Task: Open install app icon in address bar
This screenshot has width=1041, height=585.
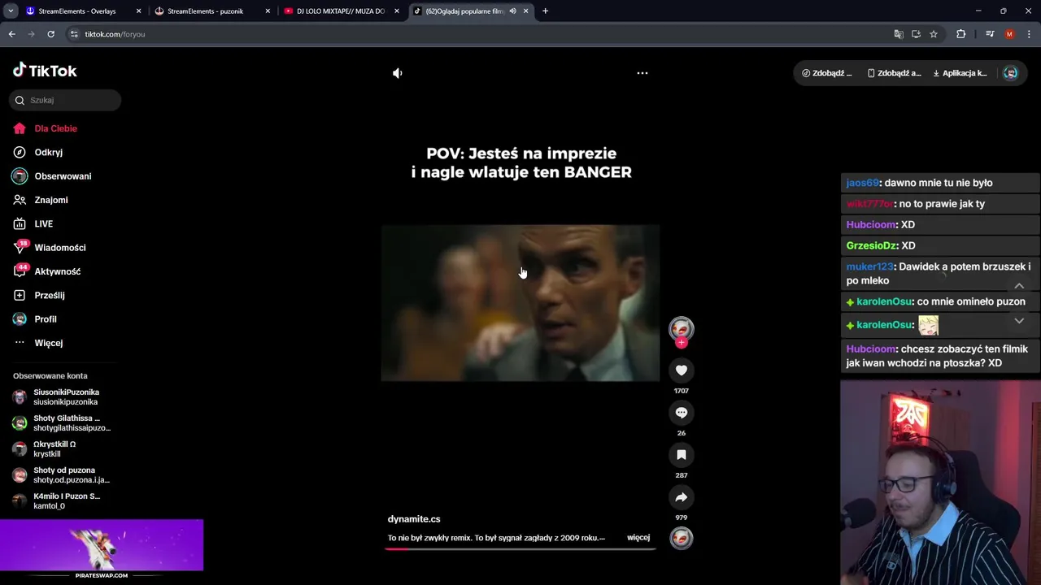Action: point(916,34)
